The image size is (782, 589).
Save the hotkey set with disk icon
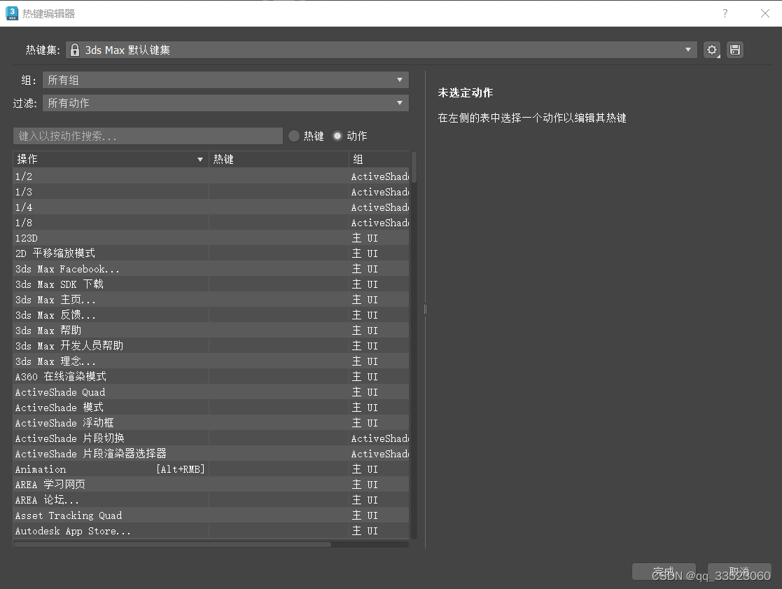point(734,50)
